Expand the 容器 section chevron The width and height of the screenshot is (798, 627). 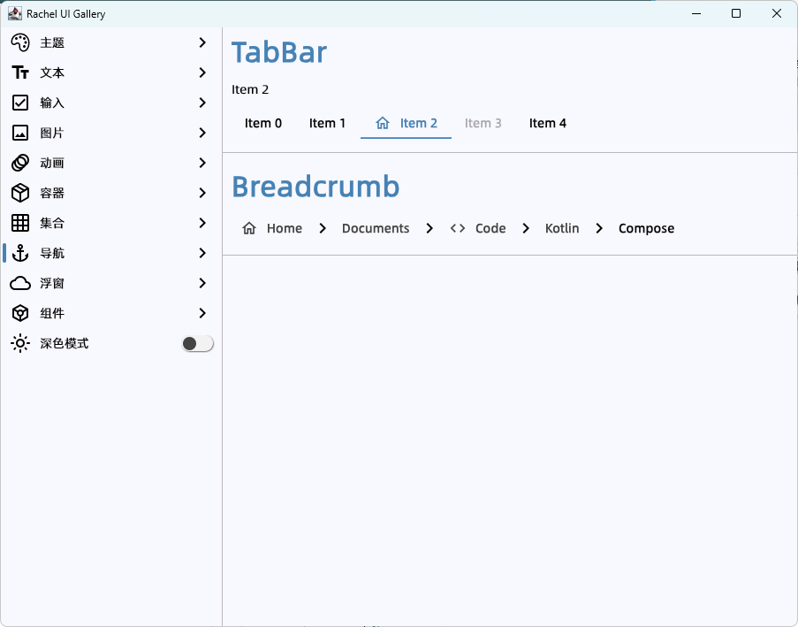pos(202,193)
